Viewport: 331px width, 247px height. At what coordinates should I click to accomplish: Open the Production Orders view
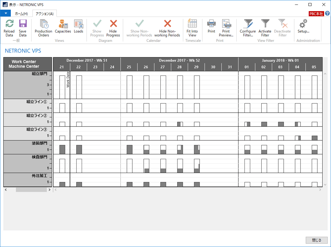coord(43,24)
